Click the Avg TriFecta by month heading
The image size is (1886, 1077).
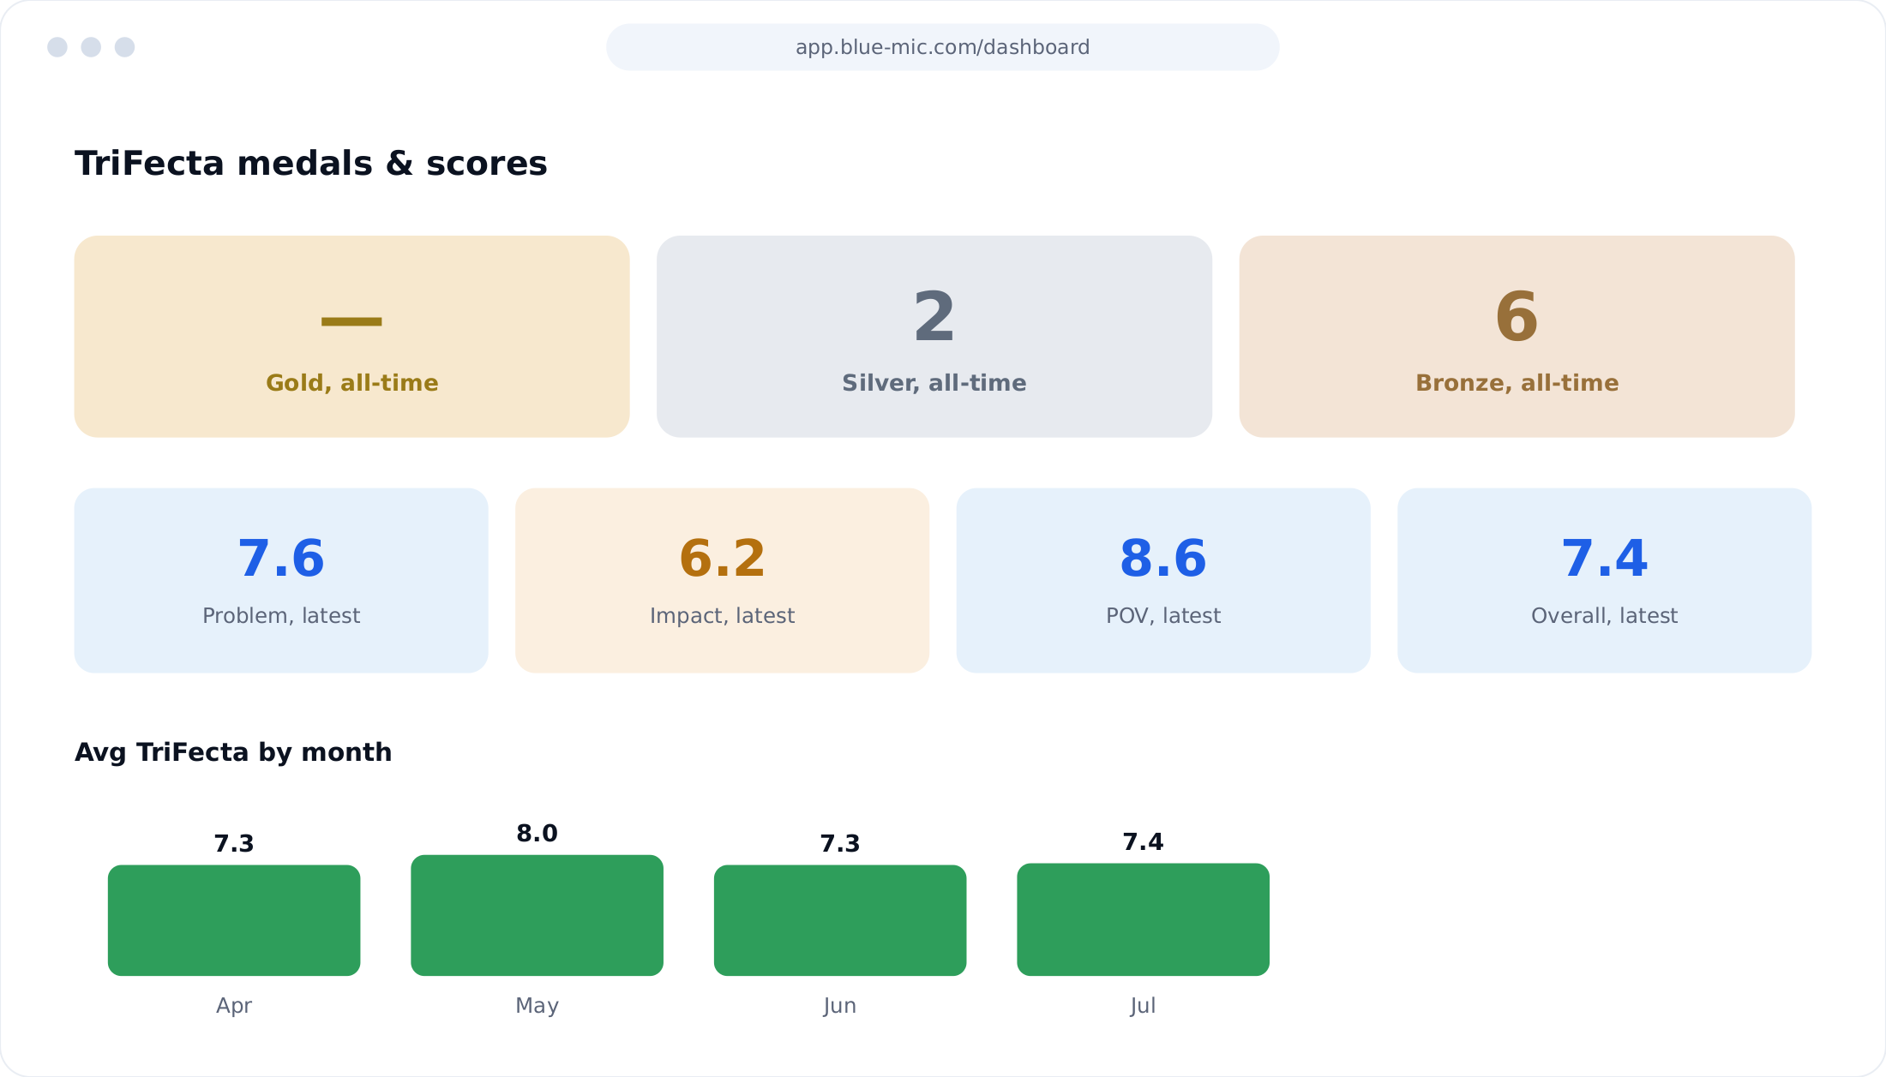click(233, 752)
